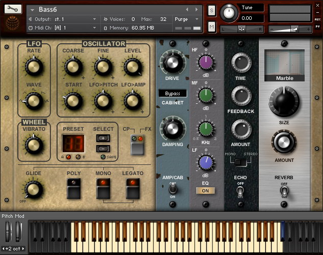Enable POLY mode button
This screenshot has width=323, height=255.
(x=74, y=187)
